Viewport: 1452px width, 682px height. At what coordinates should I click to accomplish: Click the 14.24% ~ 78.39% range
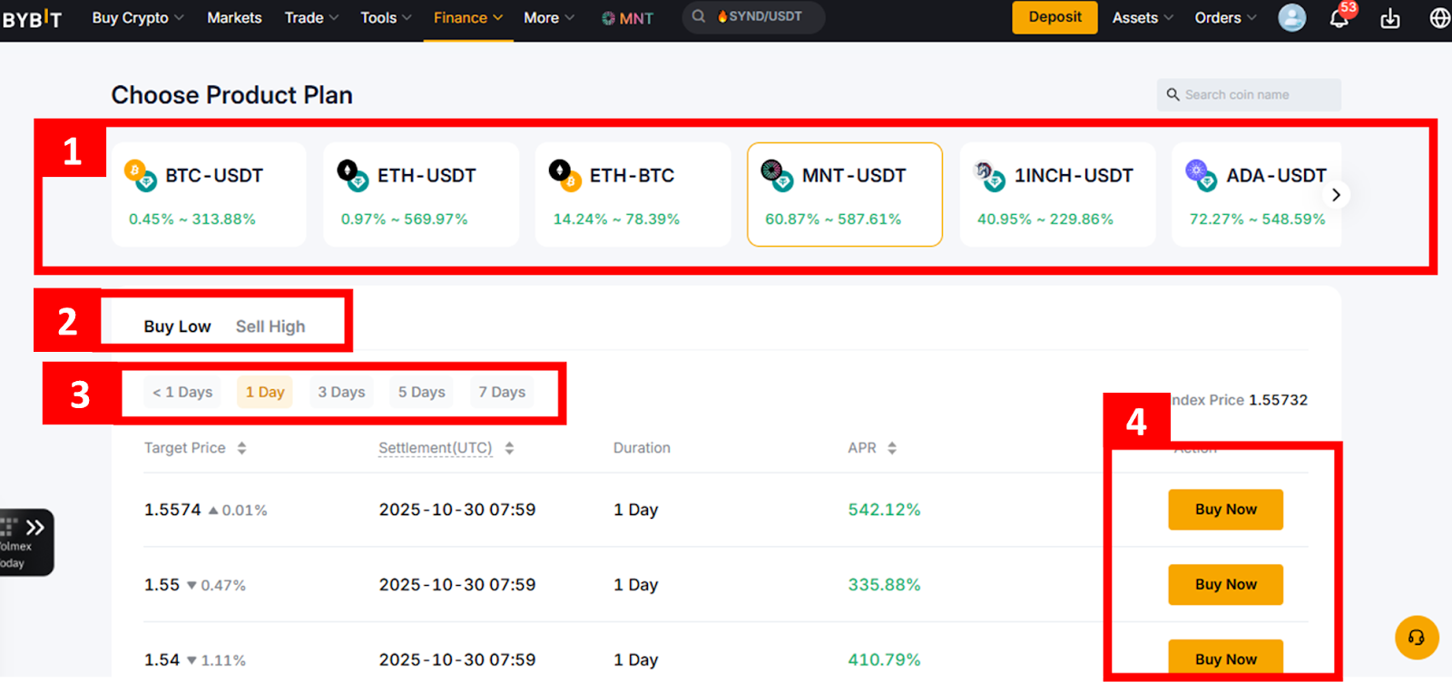tap(616, 219)
